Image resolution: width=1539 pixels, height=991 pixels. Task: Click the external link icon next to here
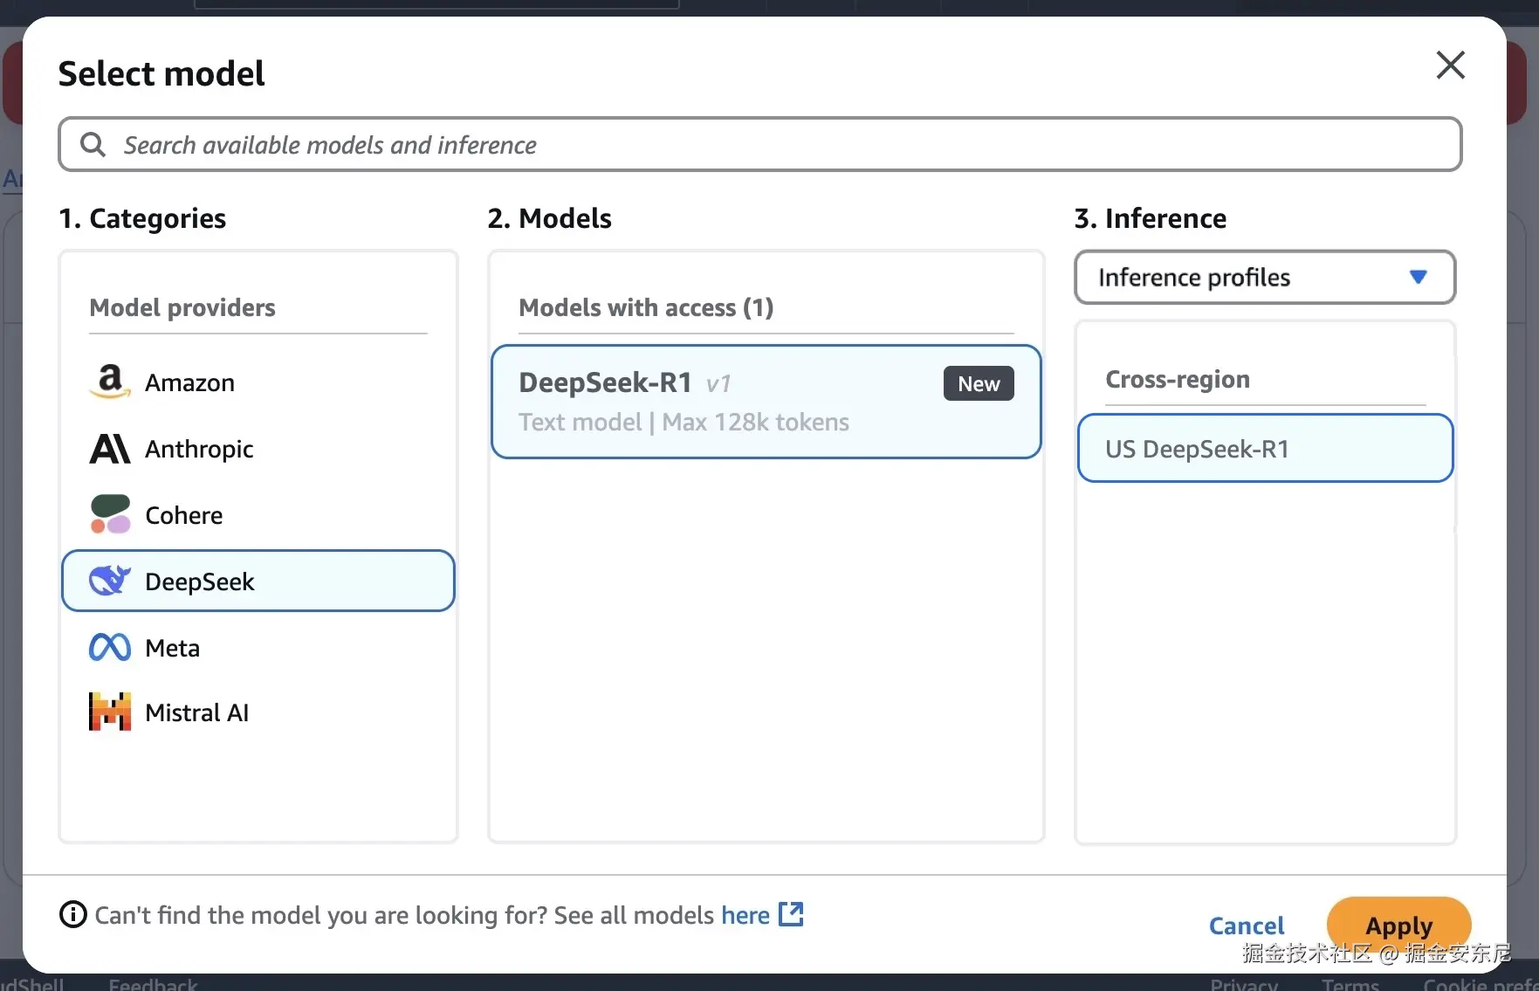click(791, 914)
